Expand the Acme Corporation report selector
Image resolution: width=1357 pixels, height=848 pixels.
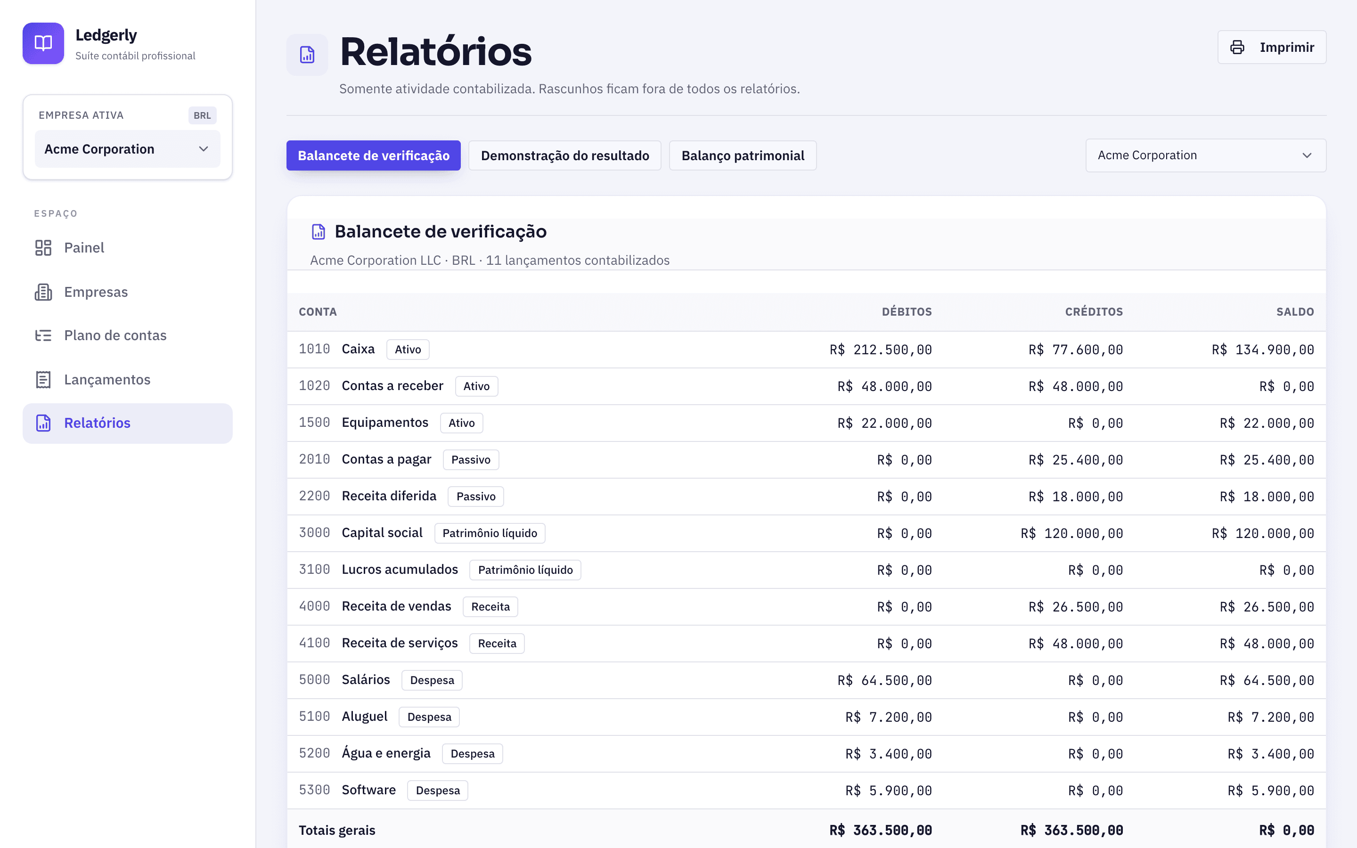[x=1206, y=155]
